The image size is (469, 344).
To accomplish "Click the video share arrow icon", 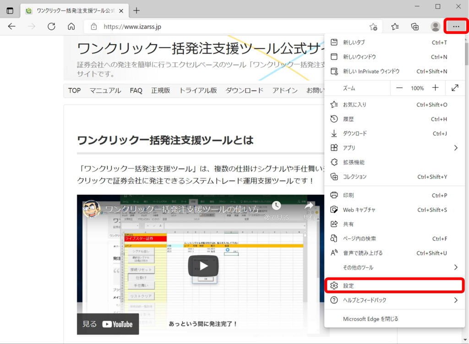I will [309, 205].
